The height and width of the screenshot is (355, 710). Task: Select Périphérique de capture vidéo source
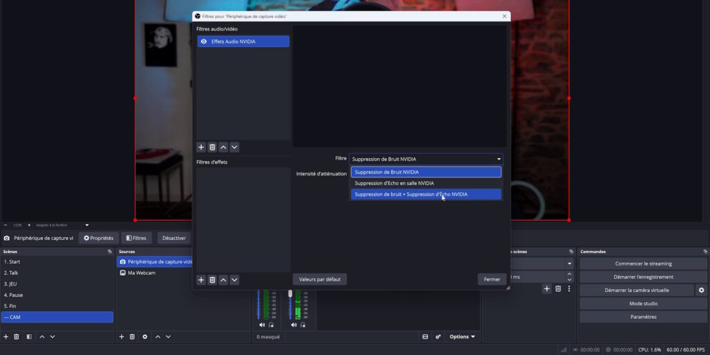click(155, 261)
